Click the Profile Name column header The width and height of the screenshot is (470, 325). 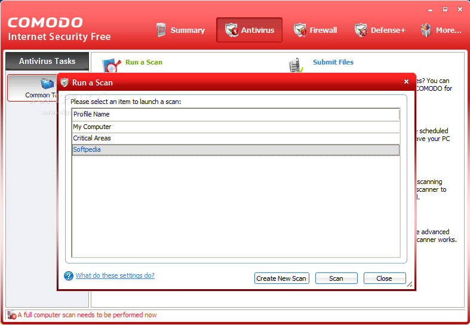(x=236, y=114)
